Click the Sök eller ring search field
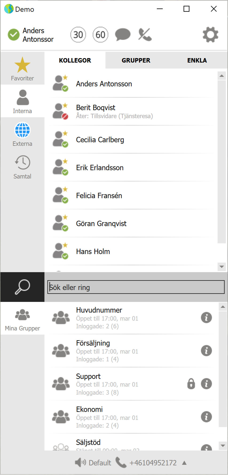 click(136, 287)
